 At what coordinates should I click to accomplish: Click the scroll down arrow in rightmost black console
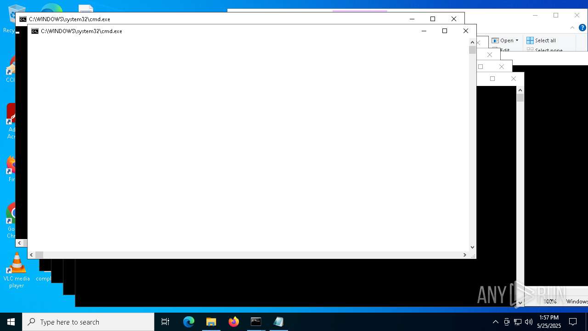tap(520, 302)
